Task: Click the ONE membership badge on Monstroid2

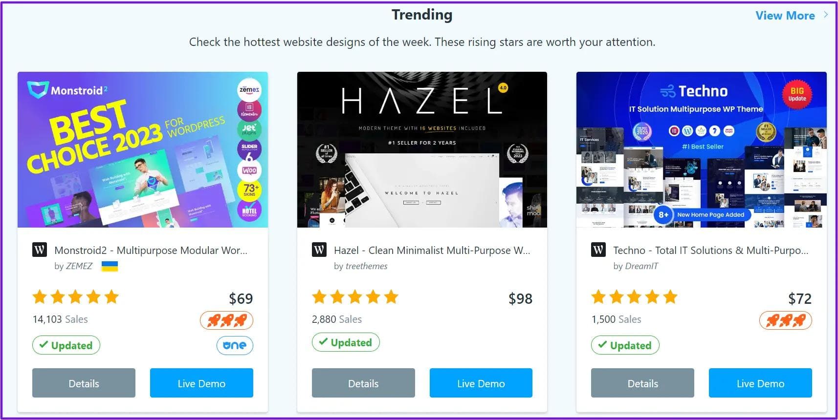Action: coord(235,345)
